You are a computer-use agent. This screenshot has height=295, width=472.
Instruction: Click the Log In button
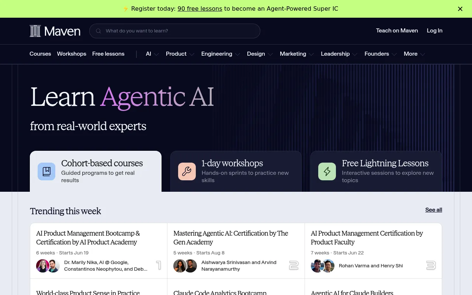434,31
